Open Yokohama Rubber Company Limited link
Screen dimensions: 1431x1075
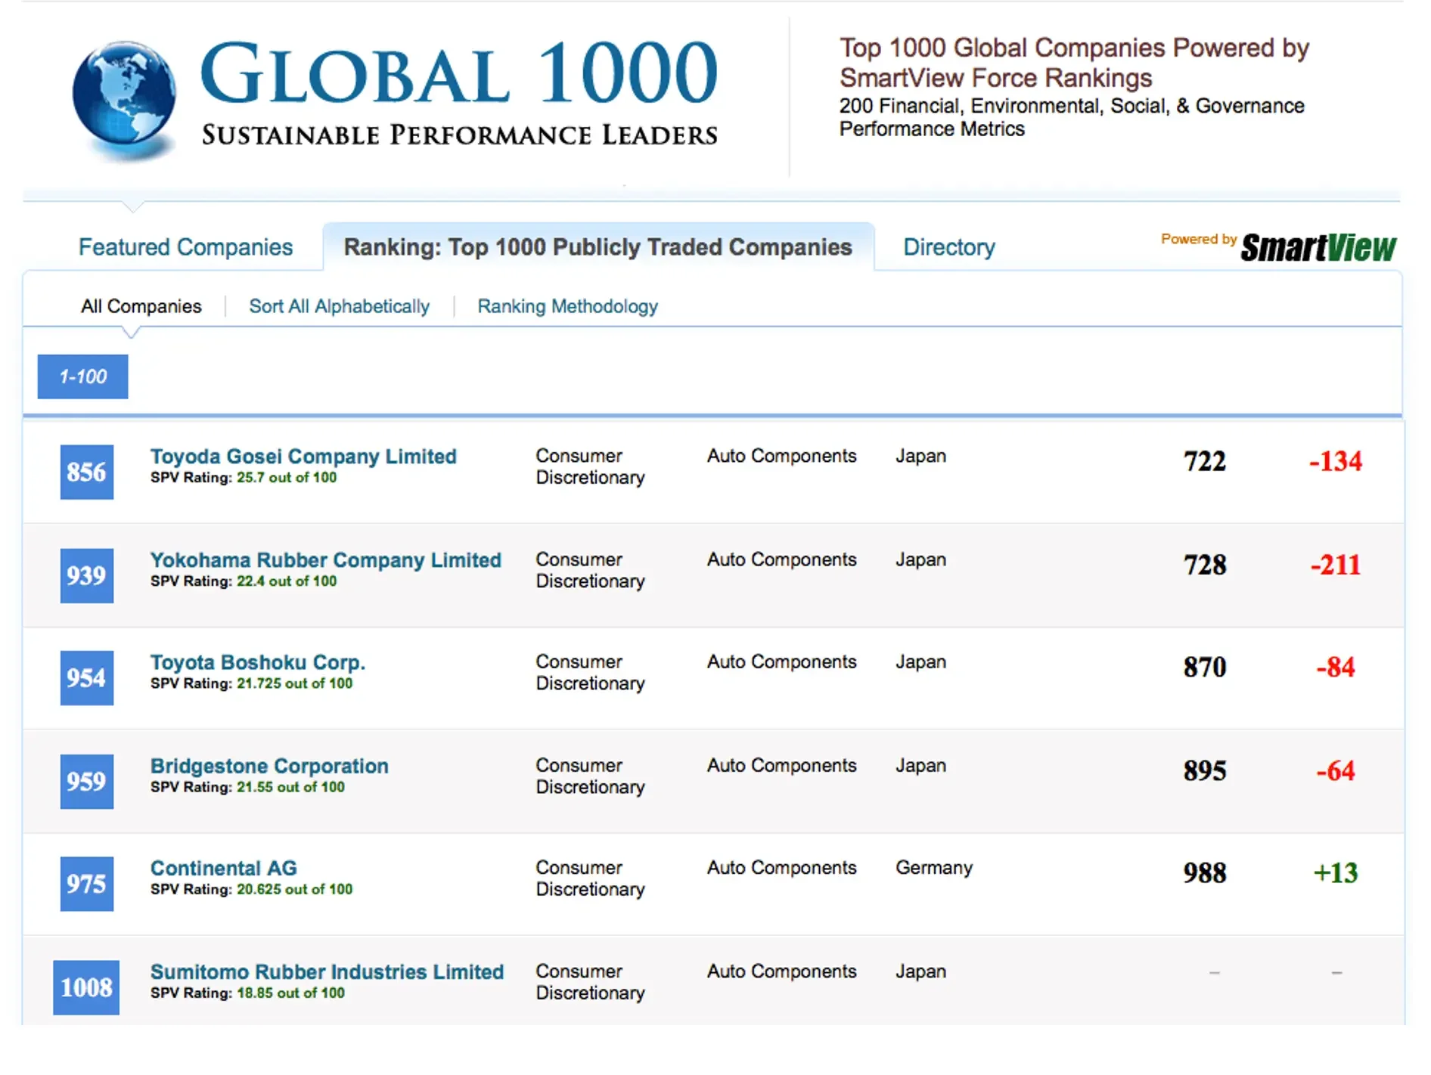(325, 560)
